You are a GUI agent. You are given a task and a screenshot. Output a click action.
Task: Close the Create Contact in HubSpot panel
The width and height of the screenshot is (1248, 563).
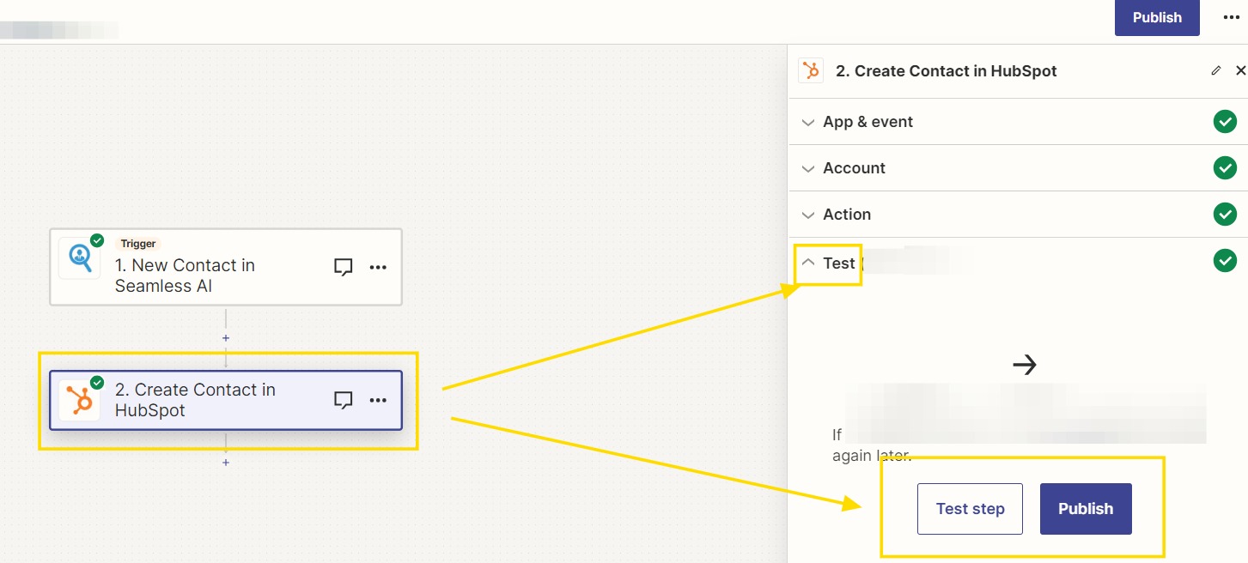[x=1240, y=70]
